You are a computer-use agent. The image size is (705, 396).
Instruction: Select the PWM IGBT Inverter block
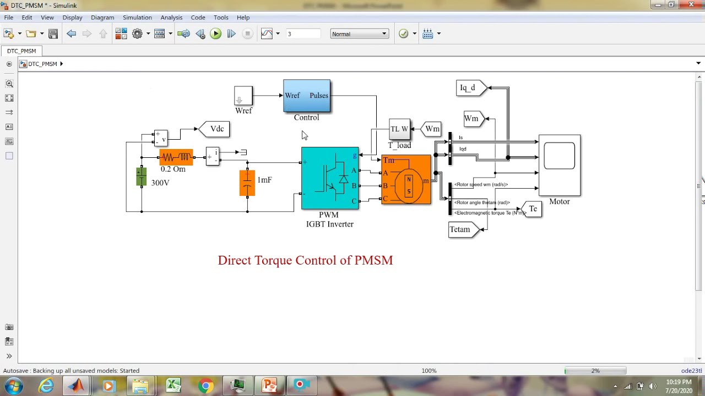pos(330,178)
